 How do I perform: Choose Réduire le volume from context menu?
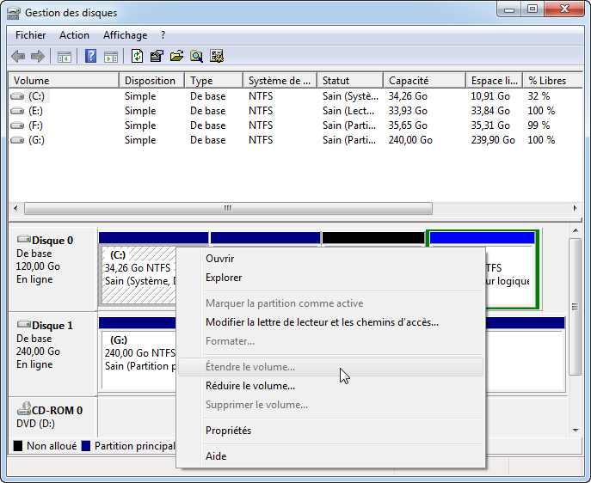click(x=250, y=386)
